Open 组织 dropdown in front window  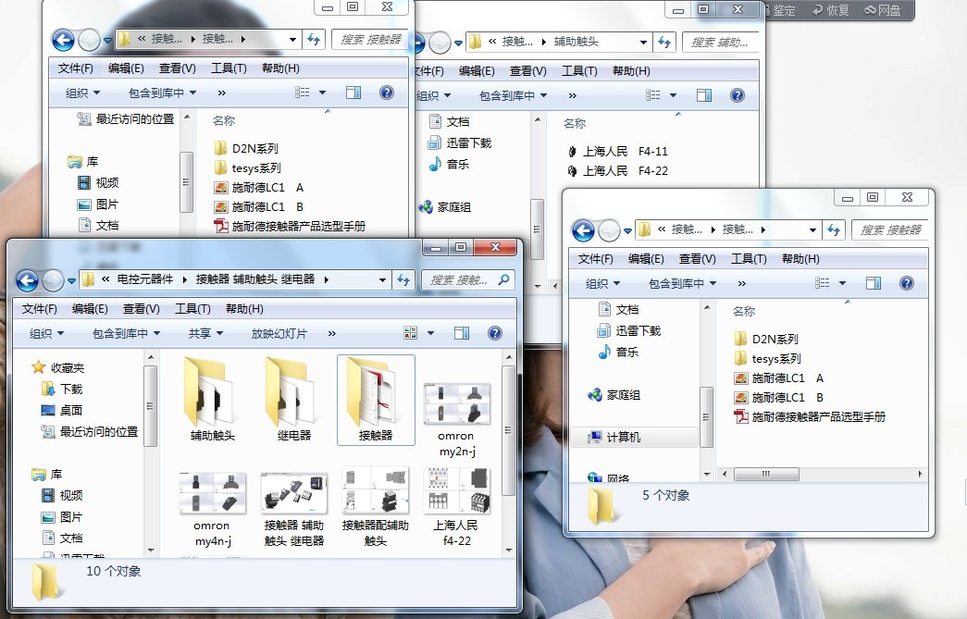(x=47, y=333)
